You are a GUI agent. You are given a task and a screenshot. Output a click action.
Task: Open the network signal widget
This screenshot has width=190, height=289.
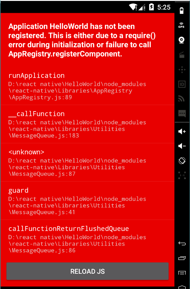pyautogui.click(x=182, y=99)
